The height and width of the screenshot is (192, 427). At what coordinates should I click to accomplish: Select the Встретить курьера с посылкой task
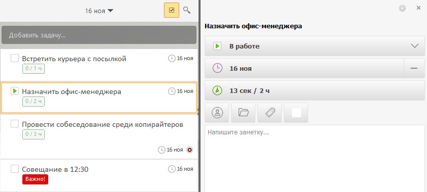tap(99, 65)
